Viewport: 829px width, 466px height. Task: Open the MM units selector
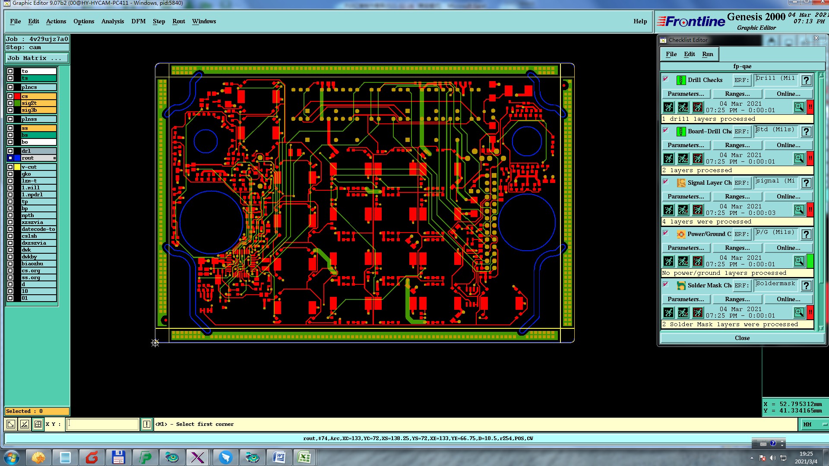click(x=814, y=425)
